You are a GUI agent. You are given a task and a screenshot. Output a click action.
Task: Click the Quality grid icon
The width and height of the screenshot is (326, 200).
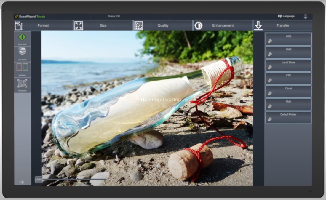[138, 26]
